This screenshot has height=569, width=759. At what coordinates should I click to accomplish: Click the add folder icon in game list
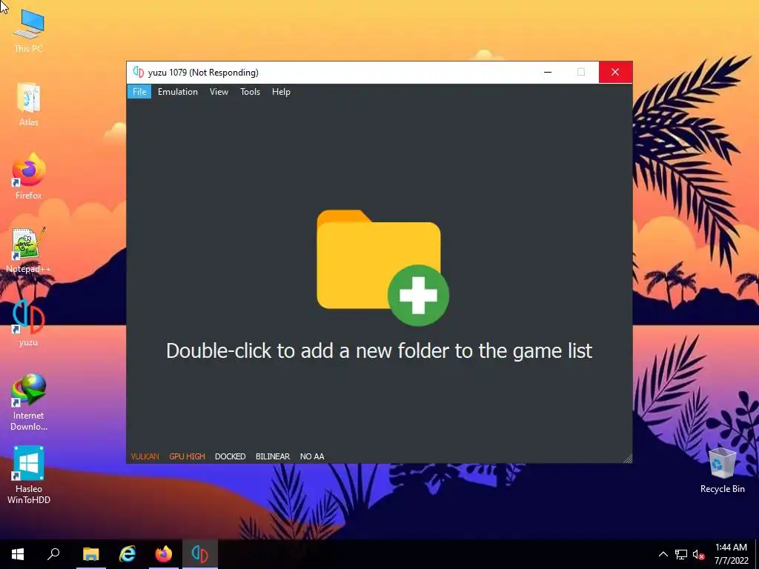click(382, 267)
